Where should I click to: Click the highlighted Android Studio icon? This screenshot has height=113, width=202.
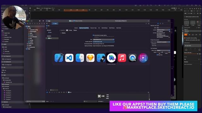(x=111, y=58)
